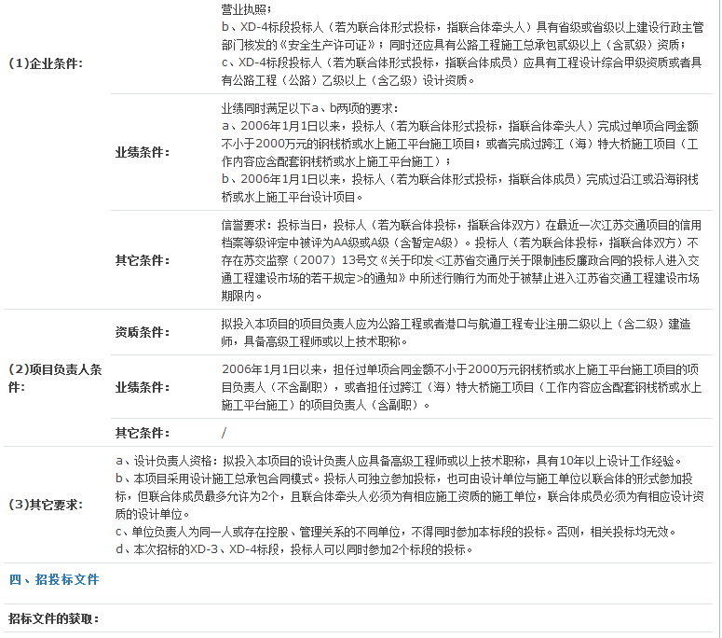Viewport: 722px width, 638px height.
Task: Click "其它条件:" label beside the slash value
Action: (142, 433)
